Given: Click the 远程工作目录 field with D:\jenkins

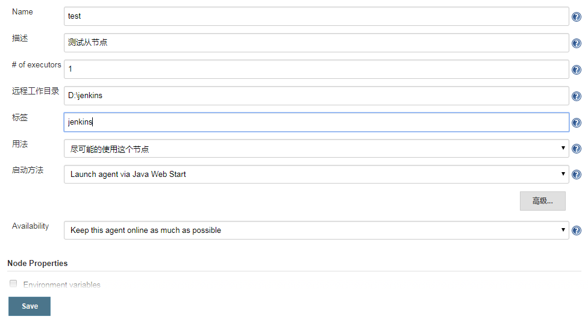Looking at the screenshot, I should [316, 96].
